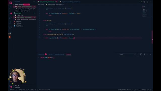The image size is (161, 91).
Task: Click into the terminal prompt line
Action: (46, 58)
